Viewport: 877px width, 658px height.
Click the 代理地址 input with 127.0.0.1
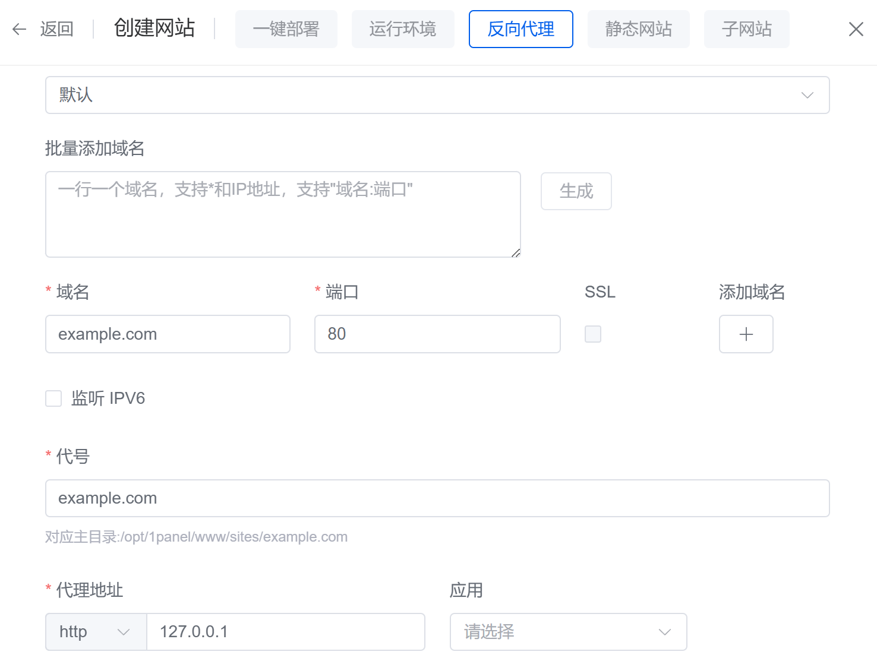[285, 632]
